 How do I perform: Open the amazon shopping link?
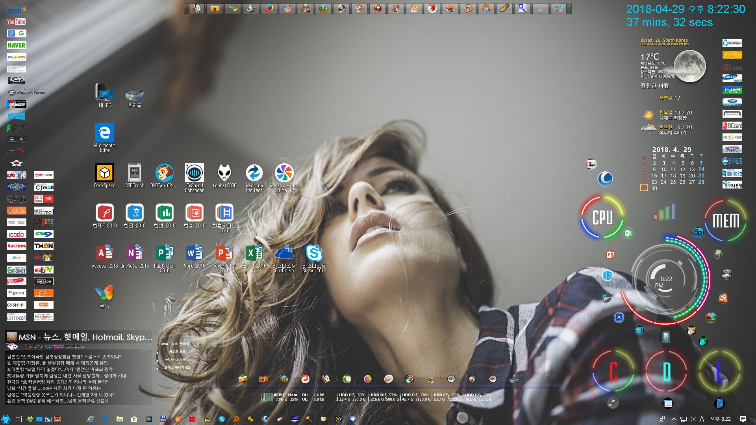click(x=44, y=281)
